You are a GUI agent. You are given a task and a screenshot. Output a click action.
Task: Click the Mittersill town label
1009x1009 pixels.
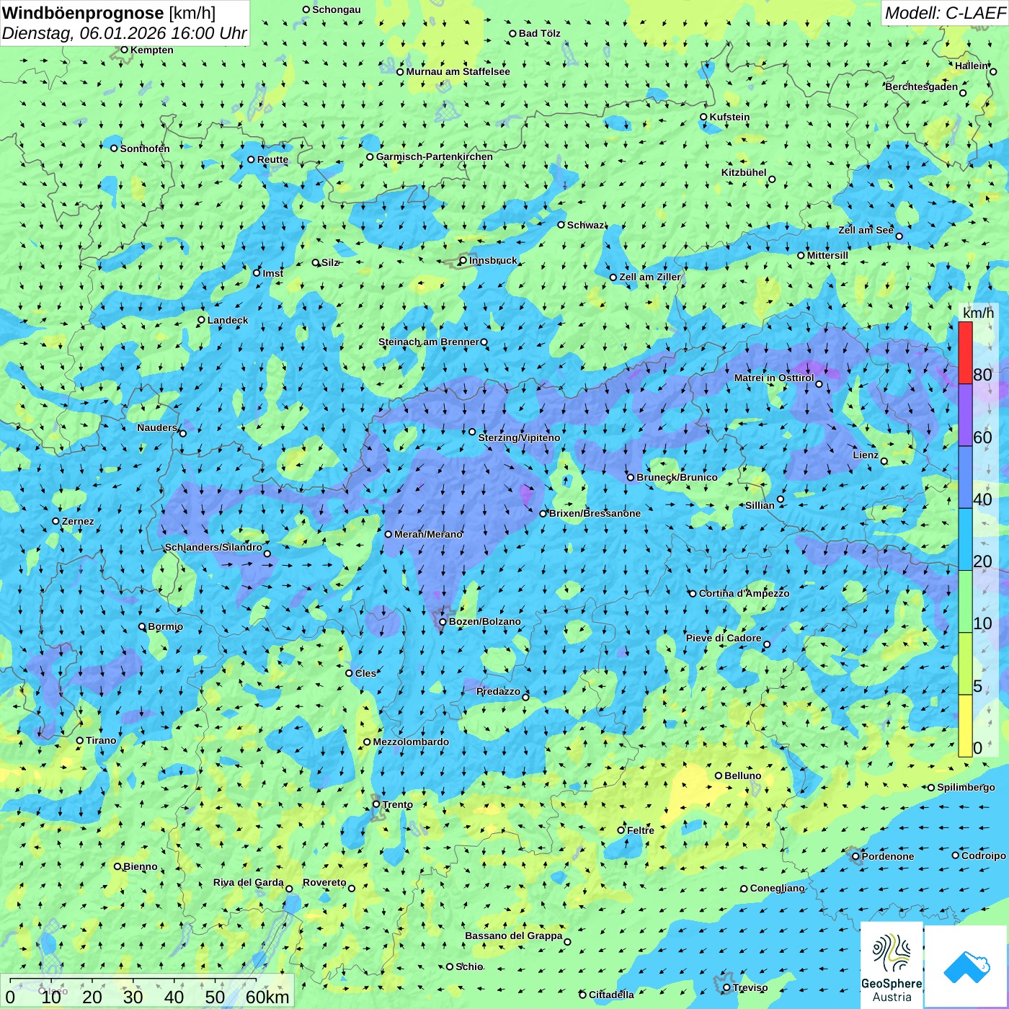coord(827,255)
